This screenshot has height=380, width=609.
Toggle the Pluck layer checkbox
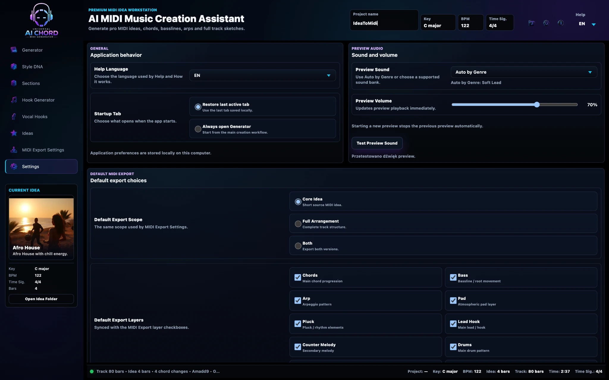coord(298,324)
